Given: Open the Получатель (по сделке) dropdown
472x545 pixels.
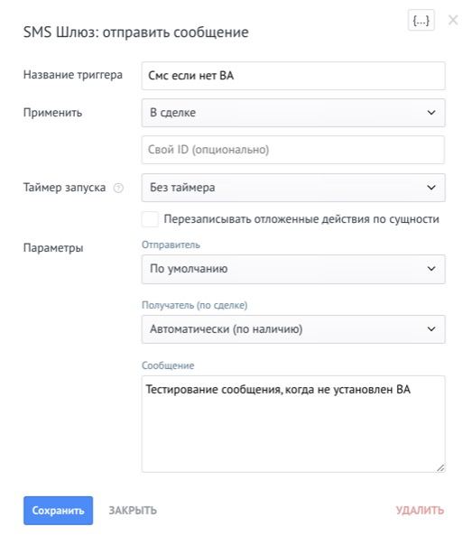Looking at the screenshot, I should pos(293,329).
